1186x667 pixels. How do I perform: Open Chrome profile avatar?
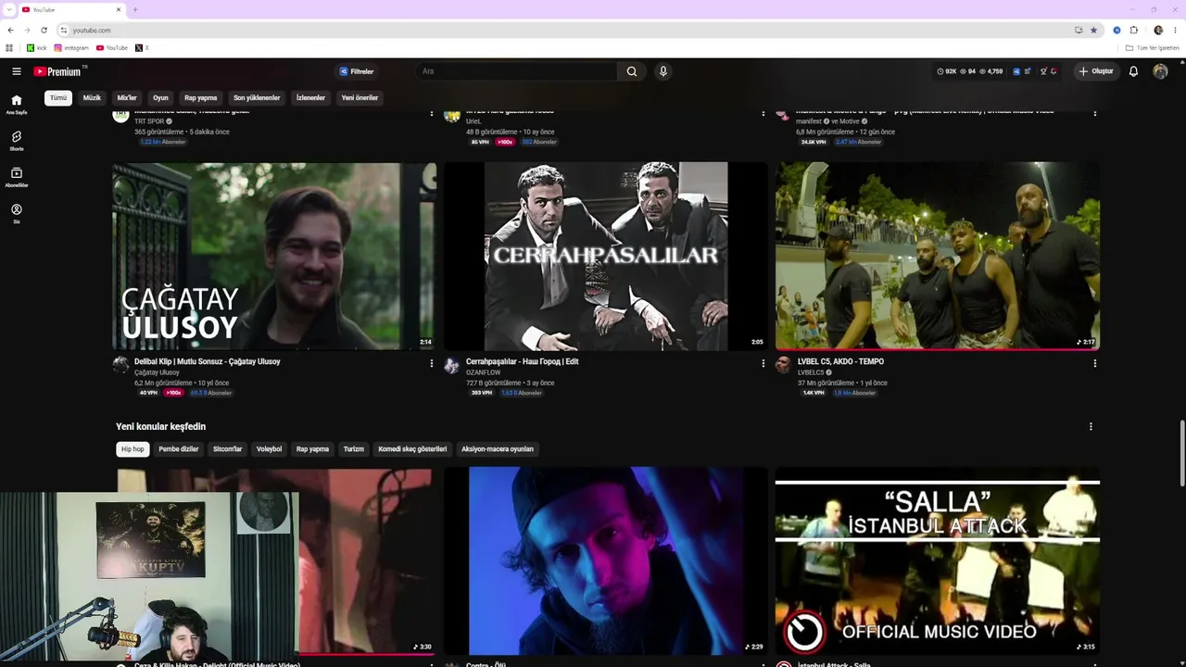(x=1158, y=30)
